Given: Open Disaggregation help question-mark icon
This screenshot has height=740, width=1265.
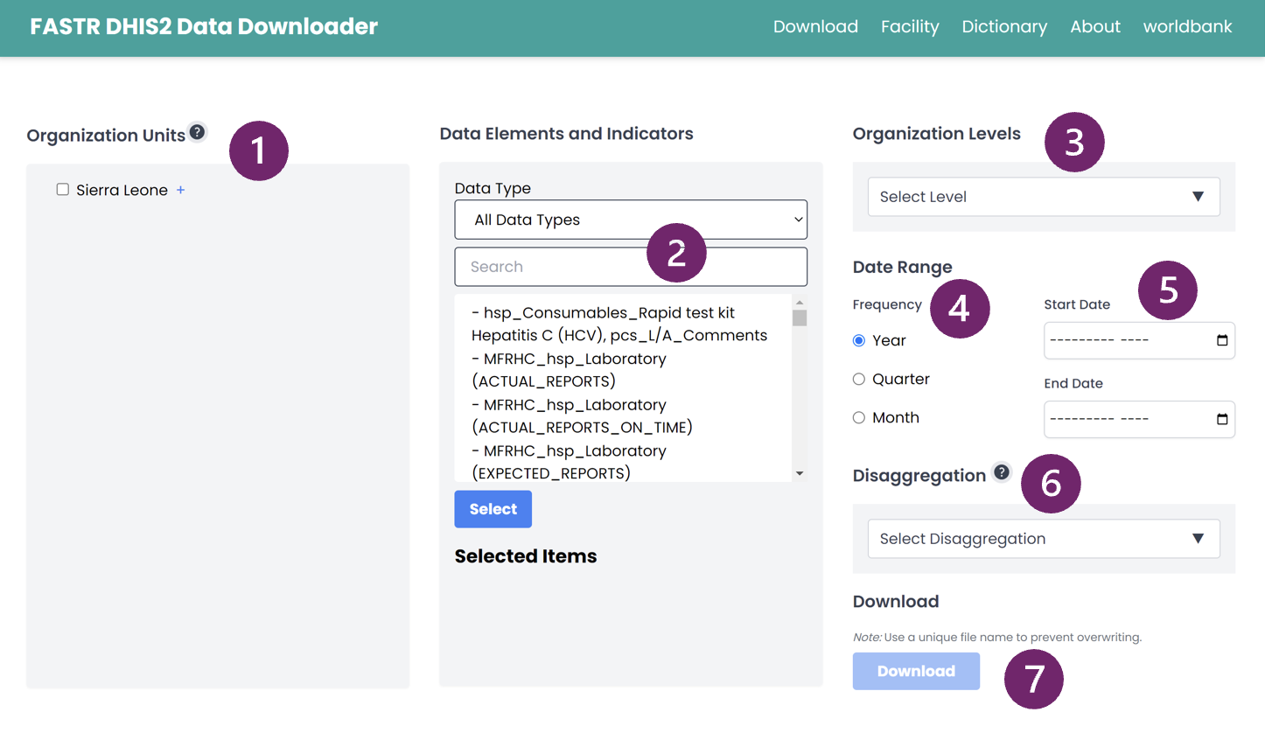Looking at the screenshot, I should pos(1002,472).
